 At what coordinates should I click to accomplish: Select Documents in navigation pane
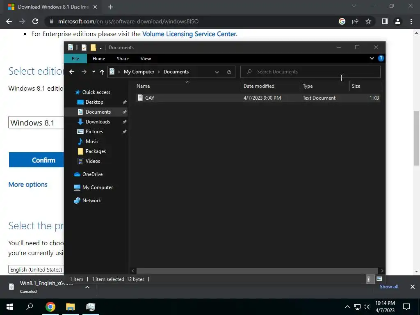pos(98,112)
